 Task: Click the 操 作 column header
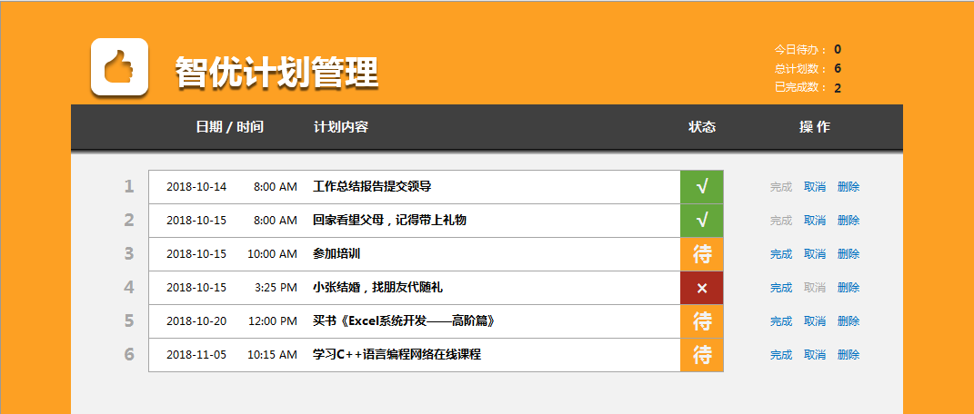[x=814, y=127]
